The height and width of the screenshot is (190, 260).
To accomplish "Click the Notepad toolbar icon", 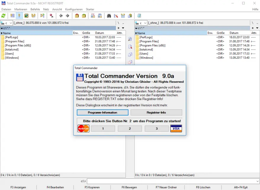I will [139, 16].
